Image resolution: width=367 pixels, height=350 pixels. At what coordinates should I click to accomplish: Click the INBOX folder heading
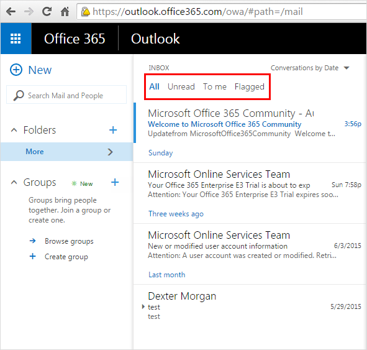point(159,68)
